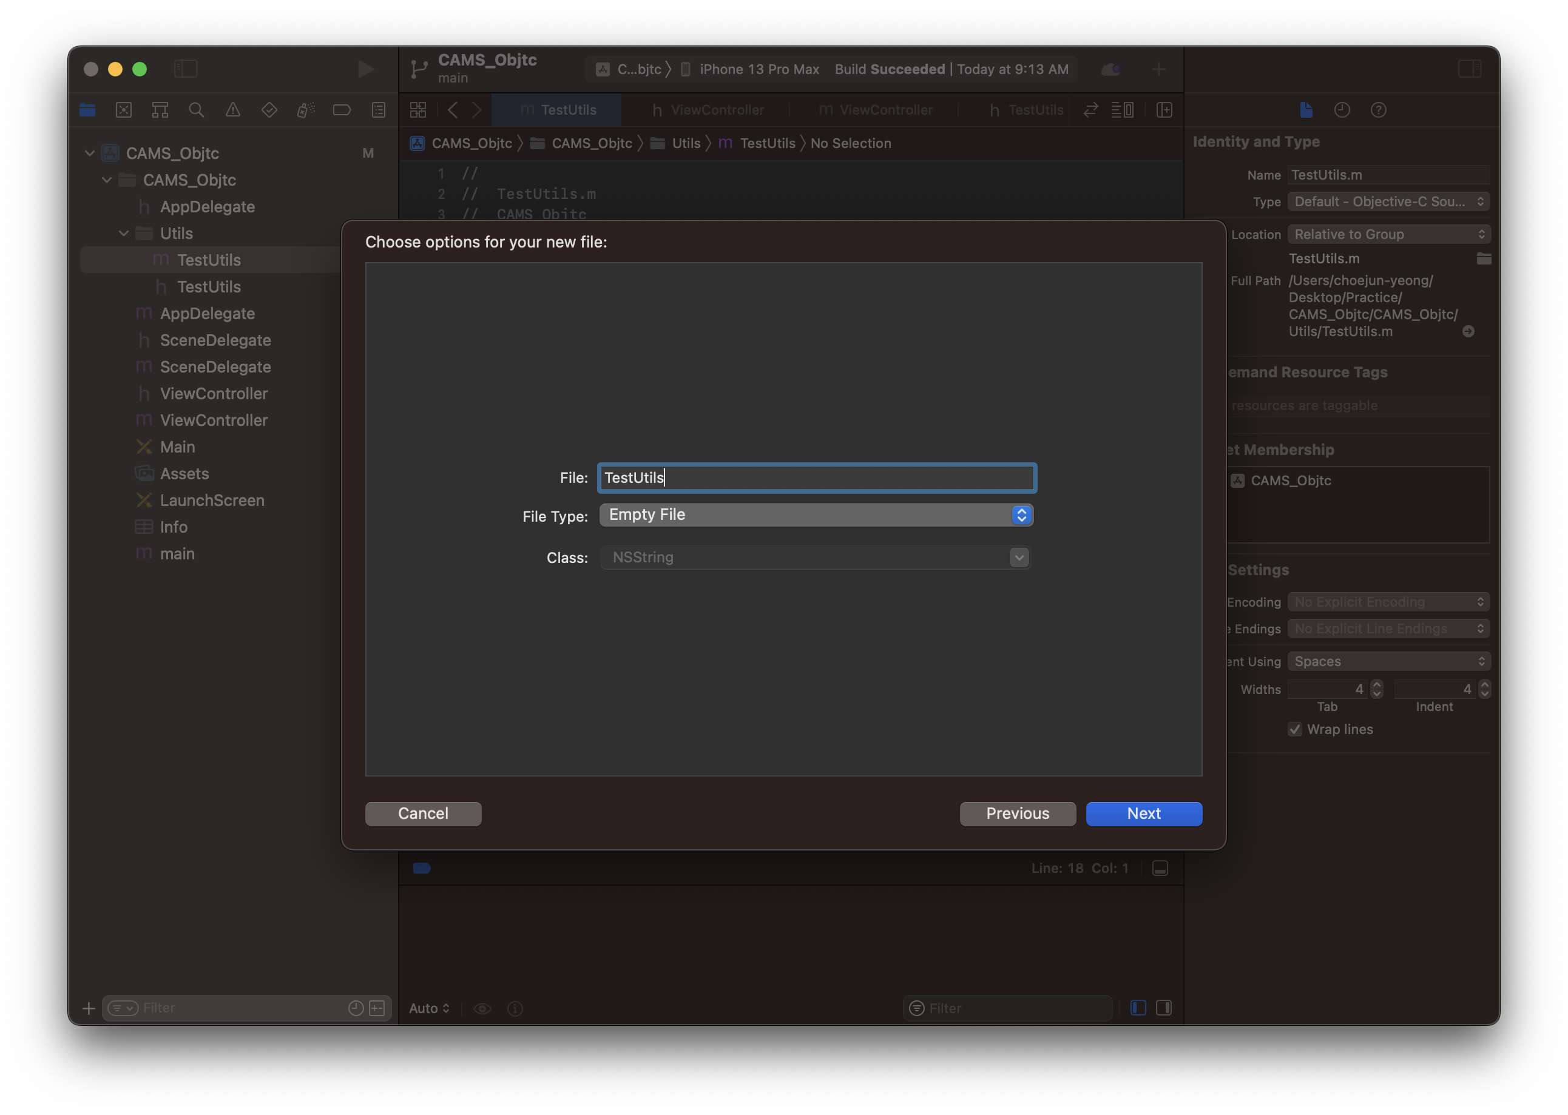The height and width of the screenshot is (1115, 1568).
Task: Open the File Type Empty File dropdown
Action: [x=815, y=515]
